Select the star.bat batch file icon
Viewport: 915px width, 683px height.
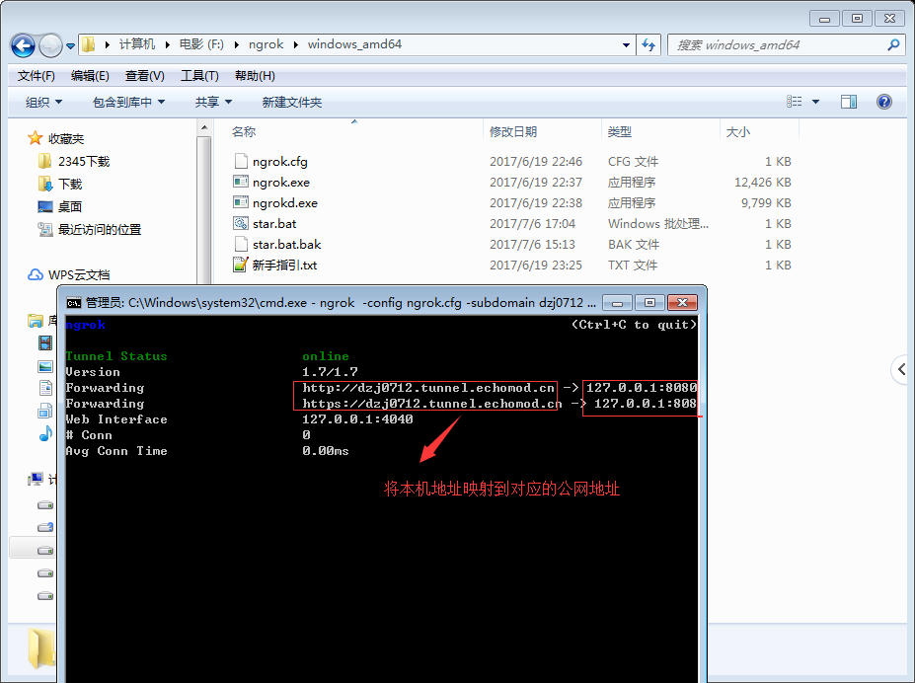241,223
